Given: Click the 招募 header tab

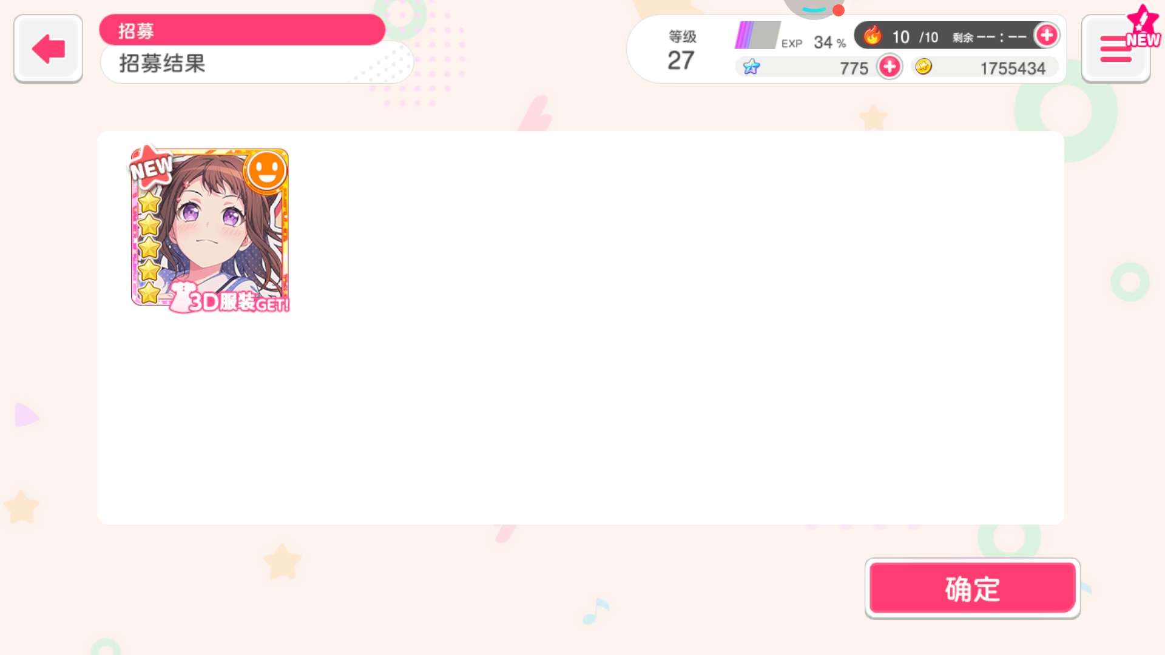Looking at the screenshot, I should pos(241,30).
